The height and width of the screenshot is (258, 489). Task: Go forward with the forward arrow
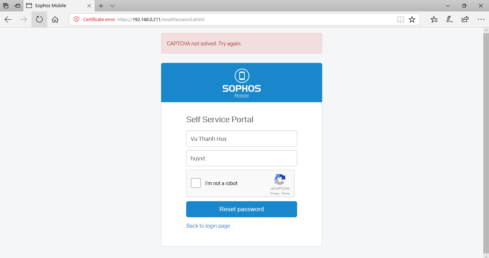tap(24, 19)
